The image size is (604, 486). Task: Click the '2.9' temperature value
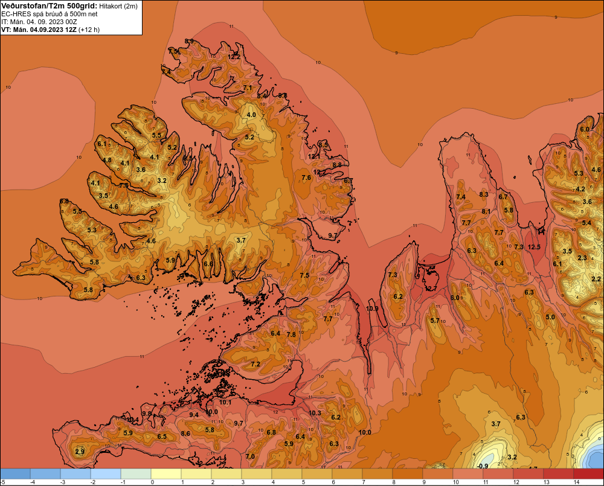pos(80,452)
